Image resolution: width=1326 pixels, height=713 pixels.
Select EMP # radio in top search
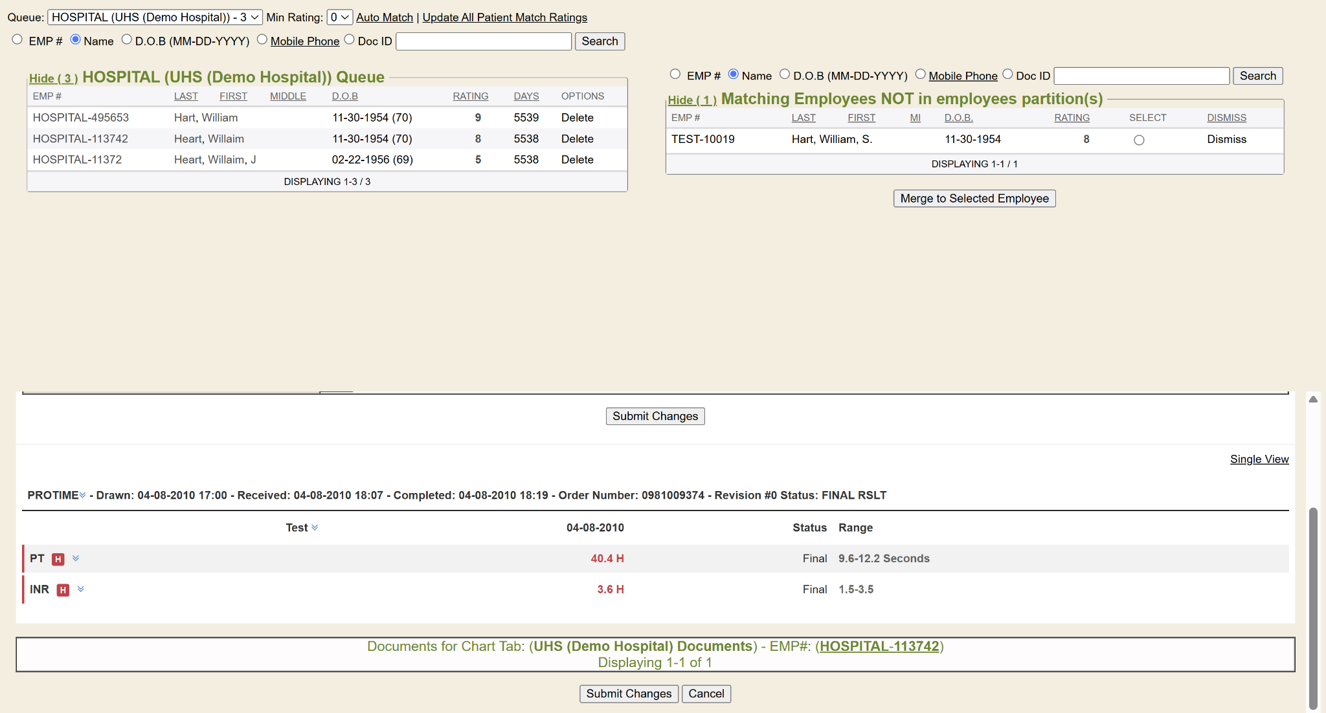[17, 40]
